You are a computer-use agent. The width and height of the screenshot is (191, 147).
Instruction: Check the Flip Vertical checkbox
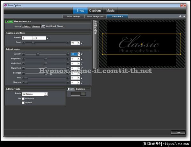[x=23, y=103]
